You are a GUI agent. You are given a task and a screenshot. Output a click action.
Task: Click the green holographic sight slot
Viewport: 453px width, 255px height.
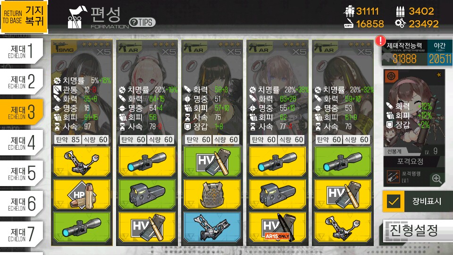[147, 194]
